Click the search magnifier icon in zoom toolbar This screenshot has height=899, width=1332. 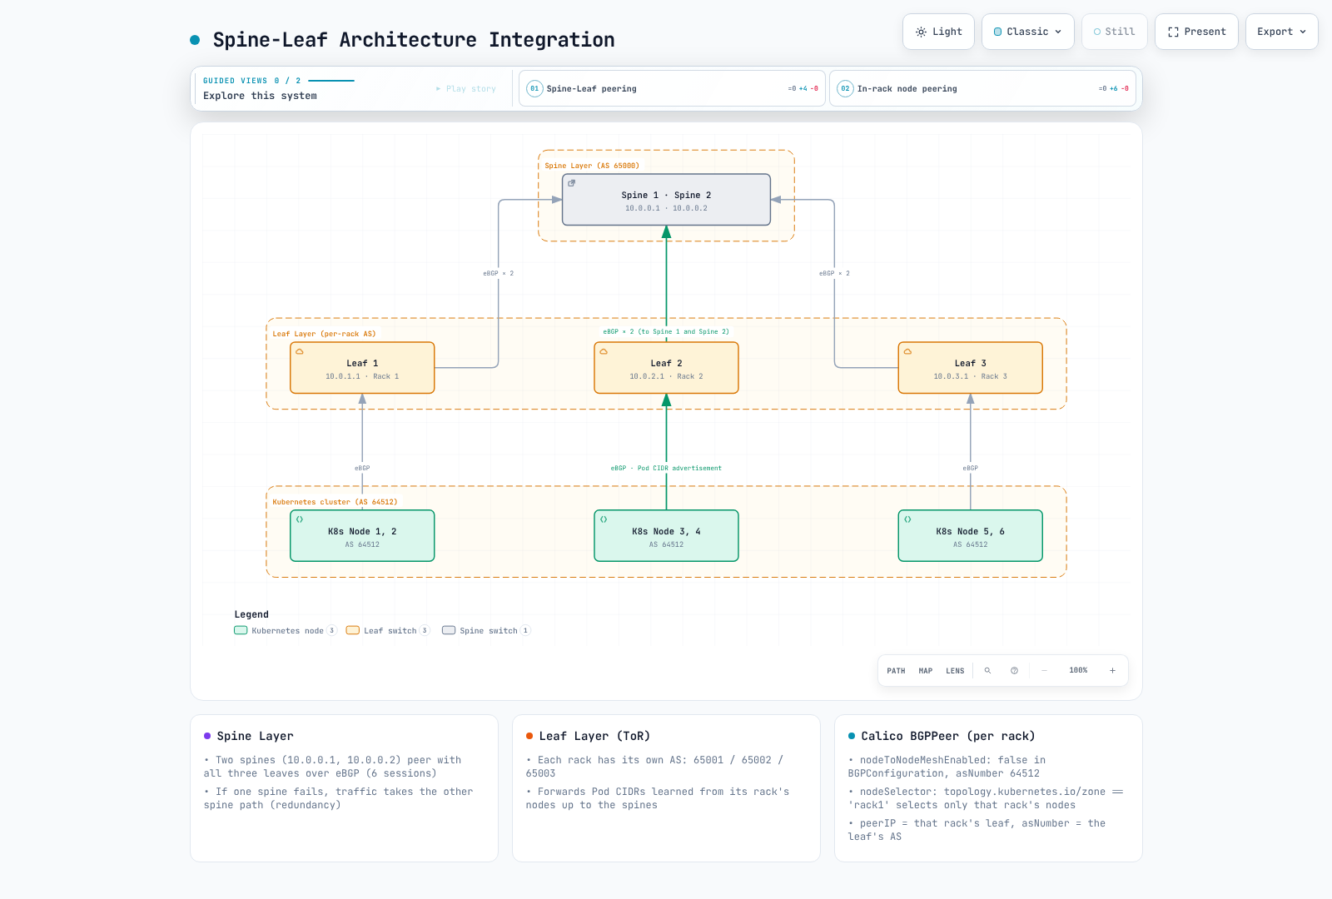coord(987,671)
